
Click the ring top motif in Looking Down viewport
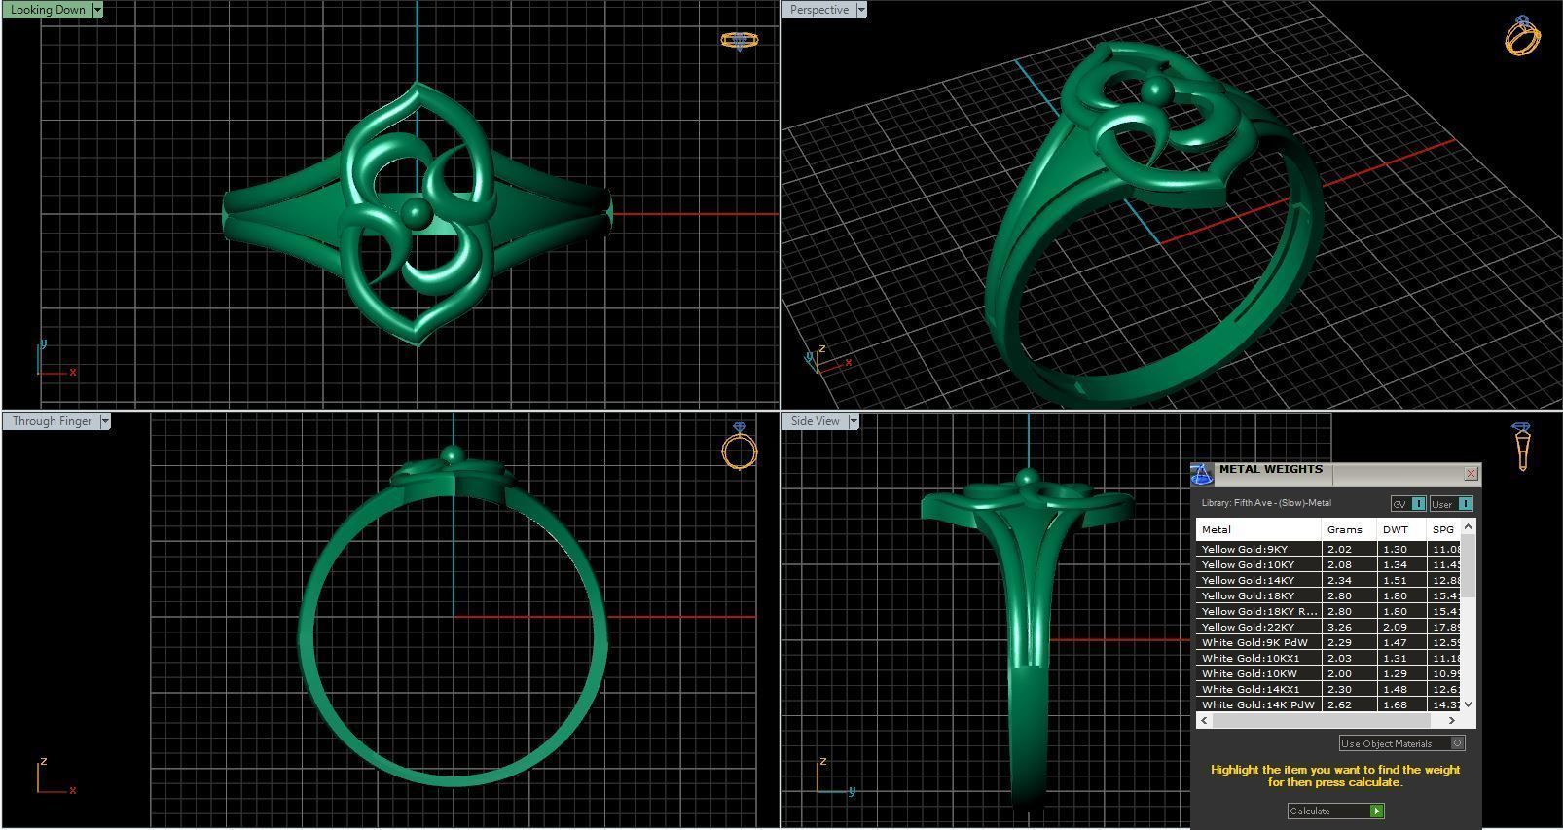417,213
